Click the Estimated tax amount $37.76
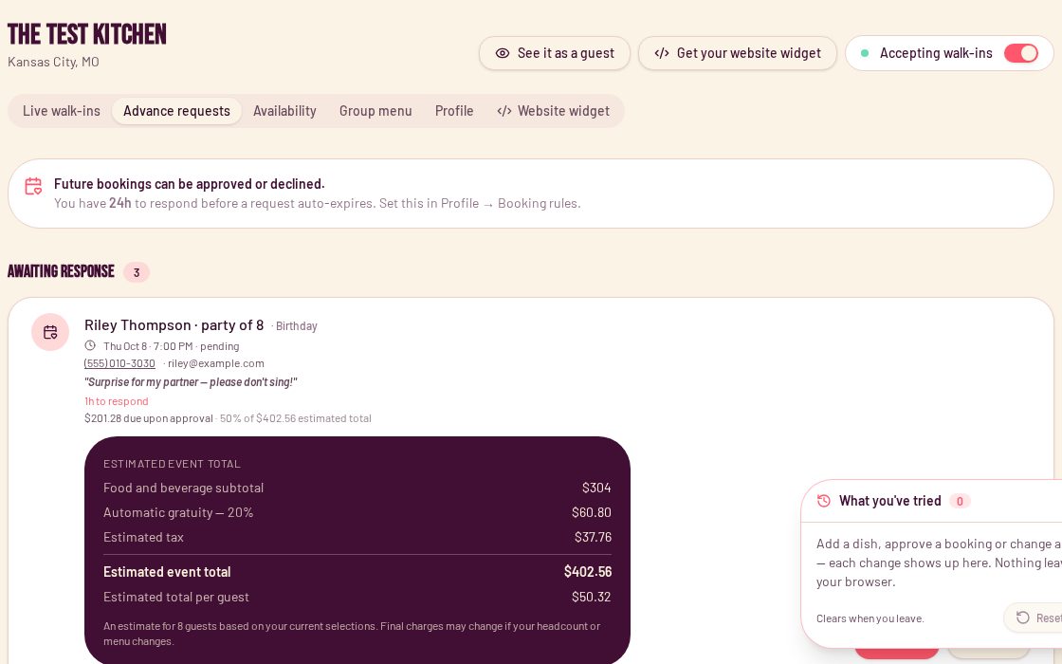 click(x=593, y=537)
